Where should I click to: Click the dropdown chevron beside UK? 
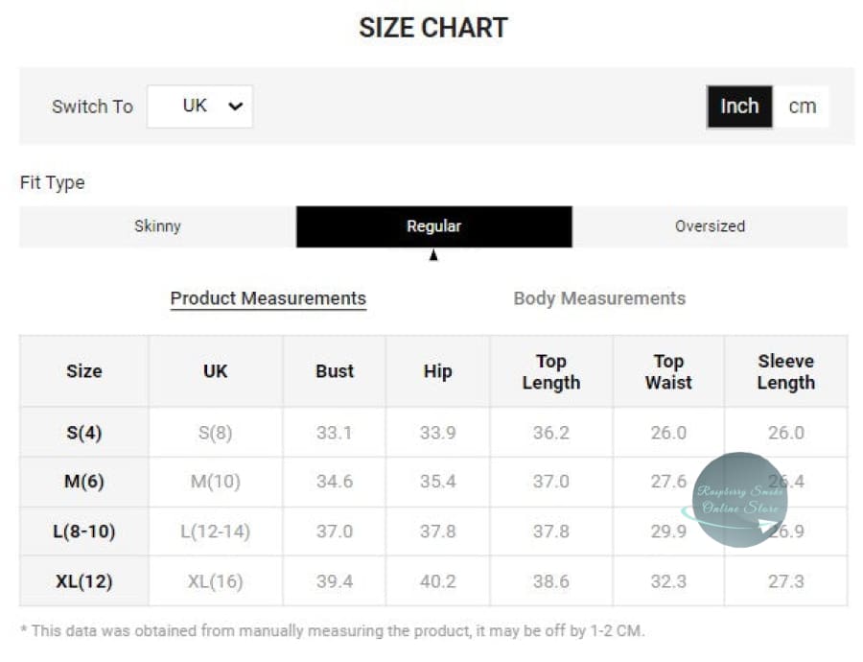pos(236,106)
